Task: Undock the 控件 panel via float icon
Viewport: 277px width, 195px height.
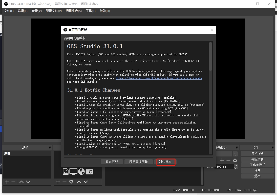Action: click(x=273, y=148)
